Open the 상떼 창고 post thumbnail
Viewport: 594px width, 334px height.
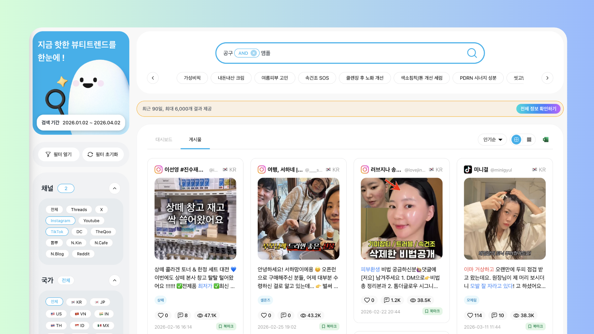pyautogui.click(x=195, y=219)
